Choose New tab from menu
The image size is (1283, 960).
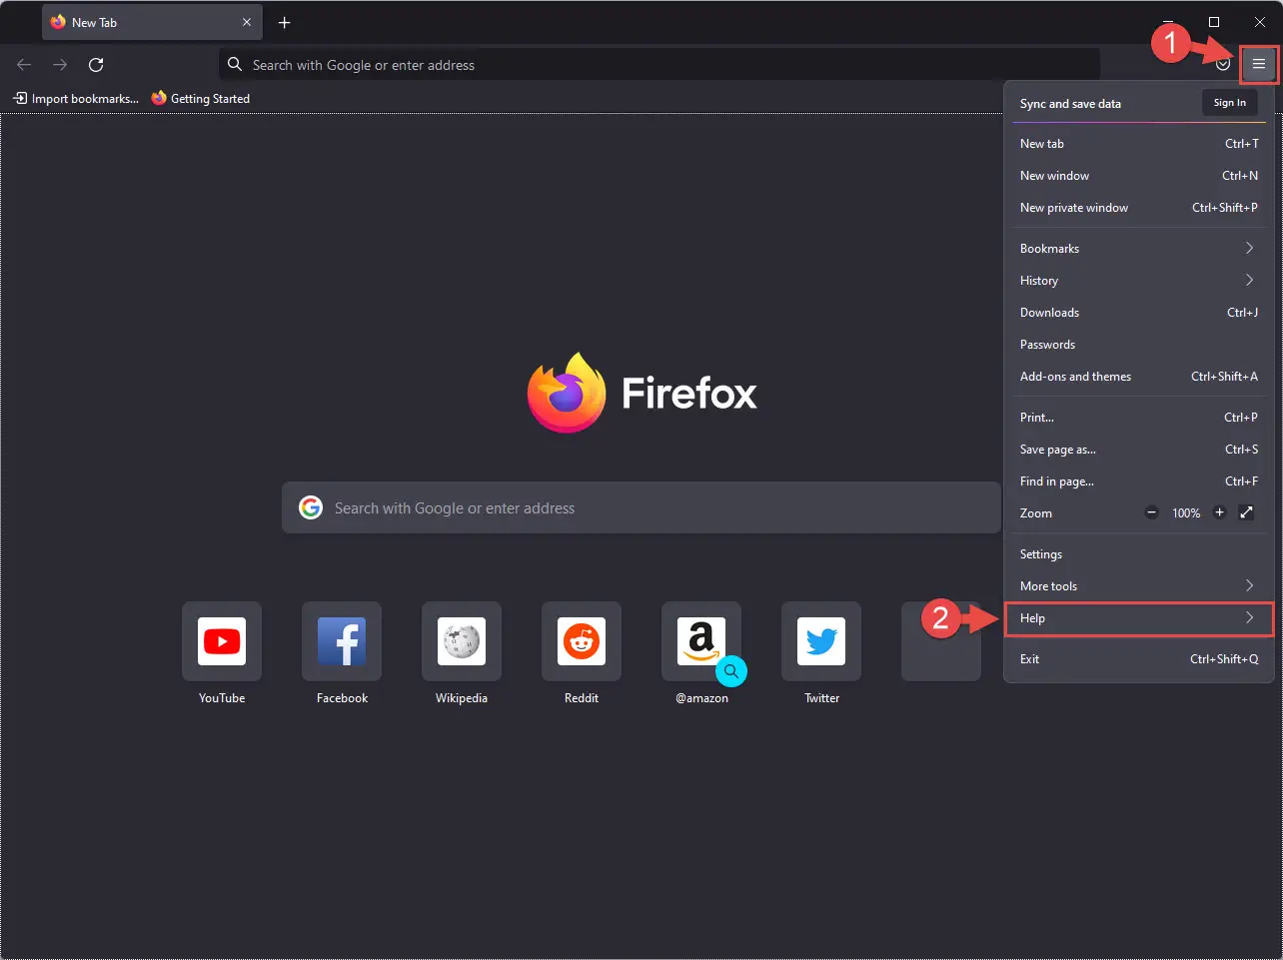pos(1139,144)
